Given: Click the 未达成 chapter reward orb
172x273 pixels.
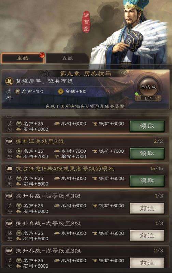Looking at the screenshot, I should click(x=148, y=86).
